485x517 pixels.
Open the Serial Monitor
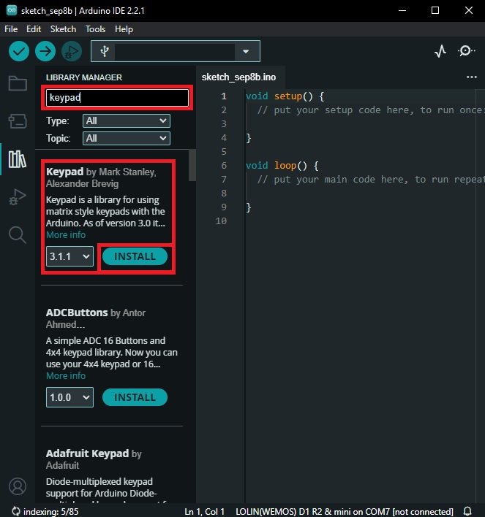(x=466, y=51)
